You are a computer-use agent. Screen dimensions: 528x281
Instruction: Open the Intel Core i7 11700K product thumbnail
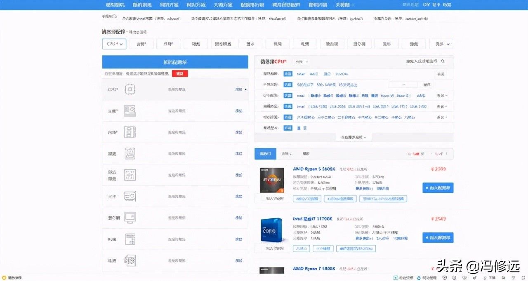tap(272, 230)
